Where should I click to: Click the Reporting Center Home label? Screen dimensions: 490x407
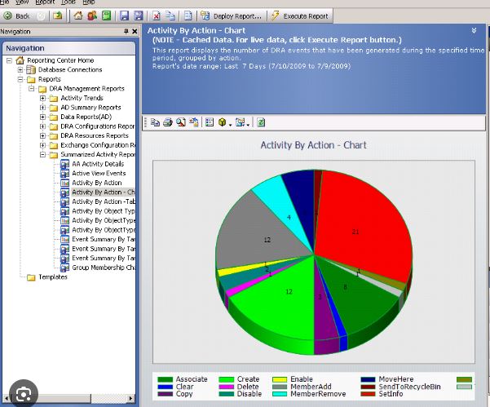60,60
